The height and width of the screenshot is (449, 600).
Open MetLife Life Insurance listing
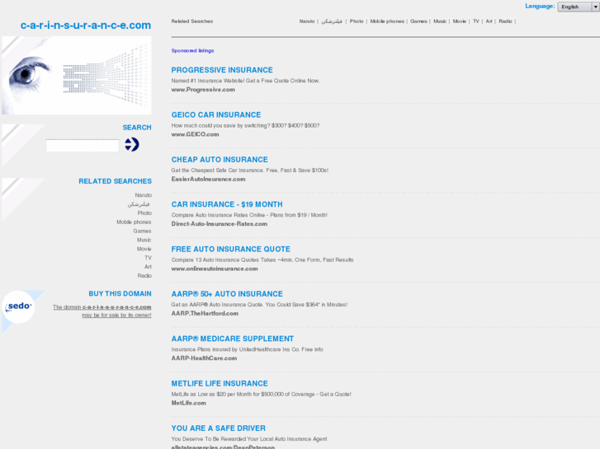(220, 383)
